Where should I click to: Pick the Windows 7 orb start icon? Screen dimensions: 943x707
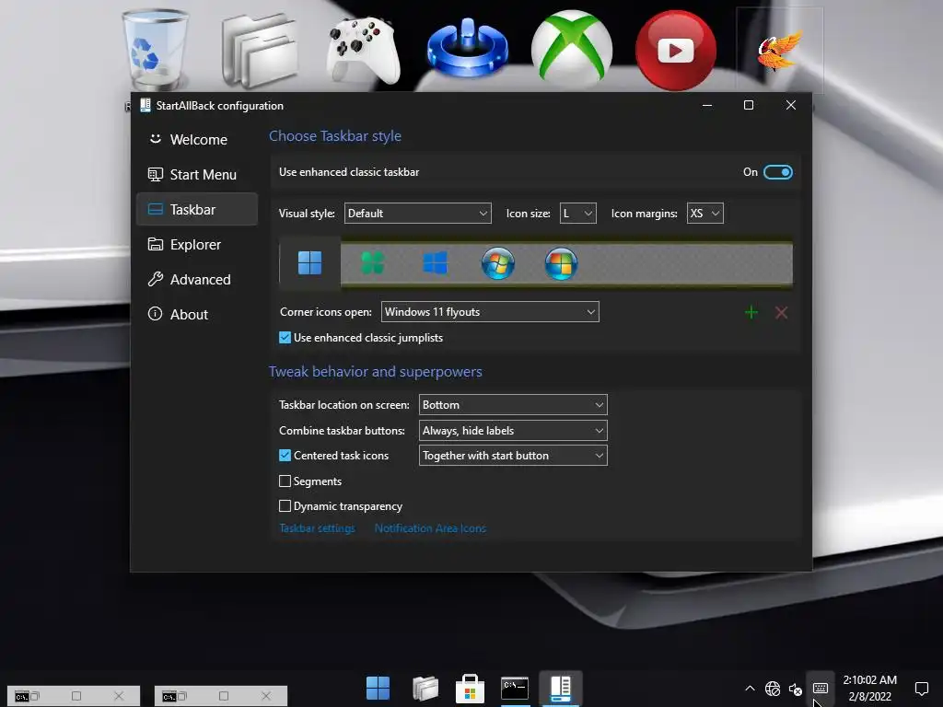498,263
